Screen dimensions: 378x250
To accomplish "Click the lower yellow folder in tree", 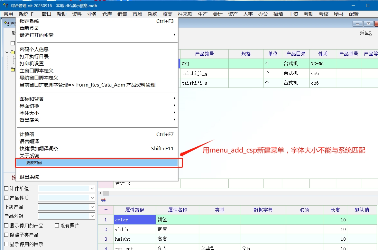I will (x=13, y=69).
